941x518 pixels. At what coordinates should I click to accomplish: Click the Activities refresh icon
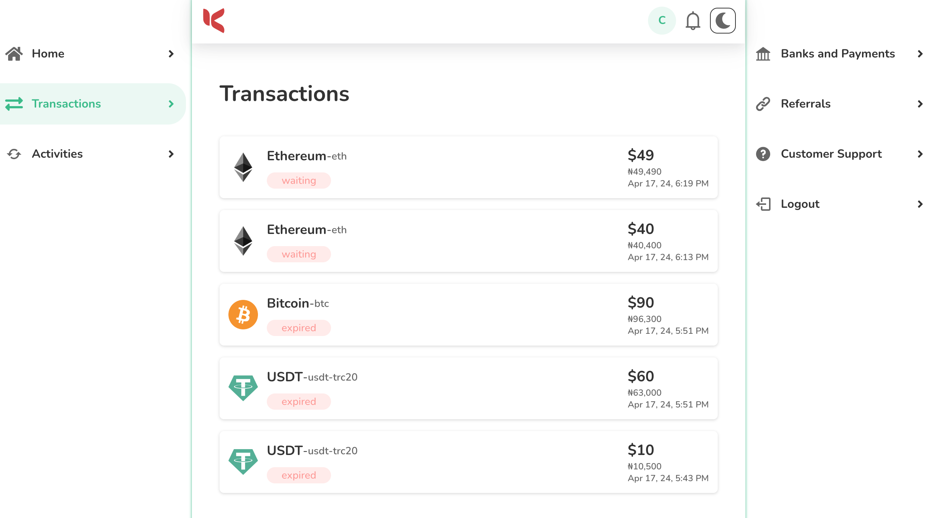click(14, 154)
